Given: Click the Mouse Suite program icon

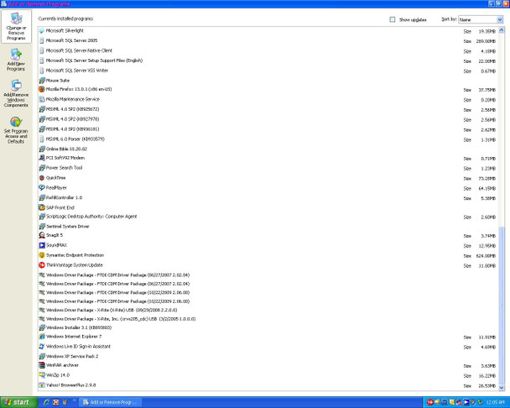Looking at the screenshot, I should [42, 81].
